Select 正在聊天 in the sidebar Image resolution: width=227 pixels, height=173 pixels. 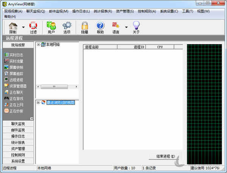pos(14,92)
